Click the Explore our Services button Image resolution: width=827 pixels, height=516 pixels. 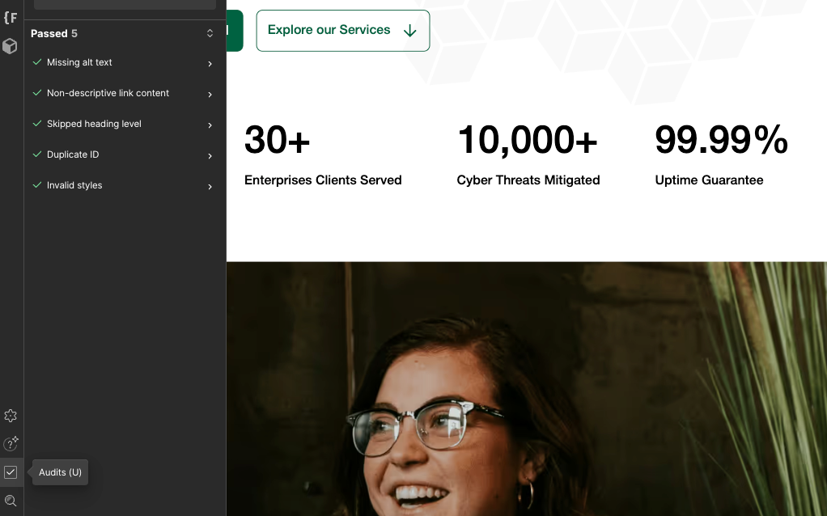[343, 31]
